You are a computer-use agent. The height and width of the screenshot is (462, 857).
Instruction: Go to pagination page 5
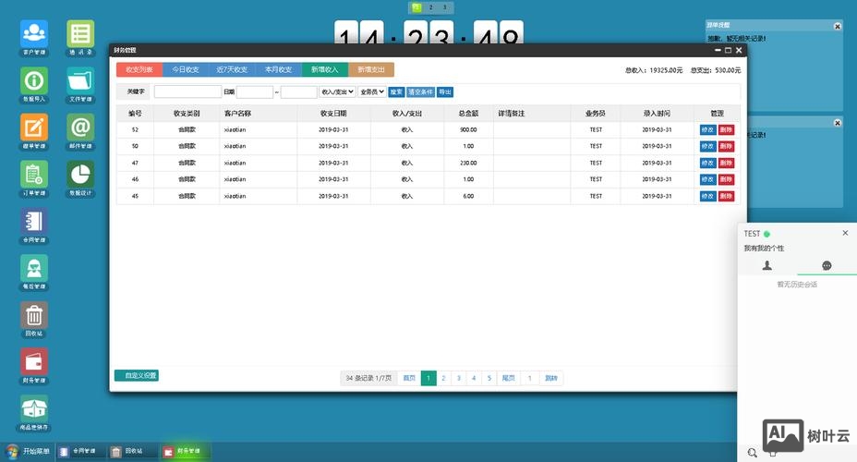coord(489,378)
